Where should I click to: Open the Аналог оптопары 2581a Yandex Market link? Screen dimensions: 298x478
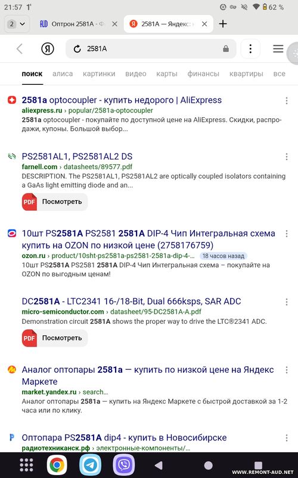[x=148, y=376]
